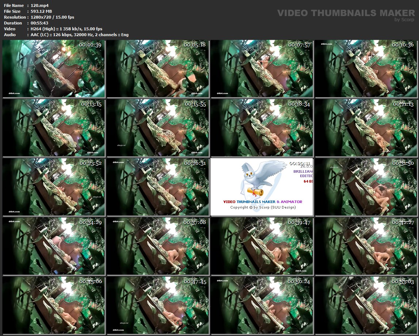Open the thumbnail stamped 00:21:13
This screenshot has height=336, width=419.
[366, 128]
